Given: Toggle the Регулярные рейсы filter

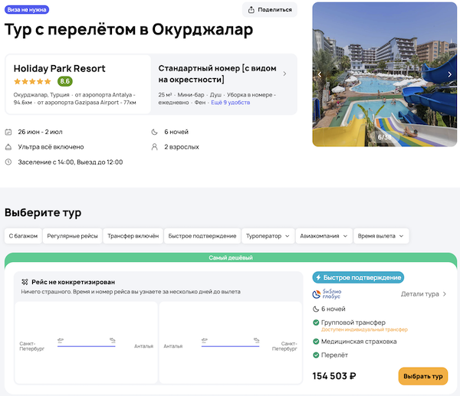Looking at the screenshot, I should pyautogui.click(x=72, y=236).
